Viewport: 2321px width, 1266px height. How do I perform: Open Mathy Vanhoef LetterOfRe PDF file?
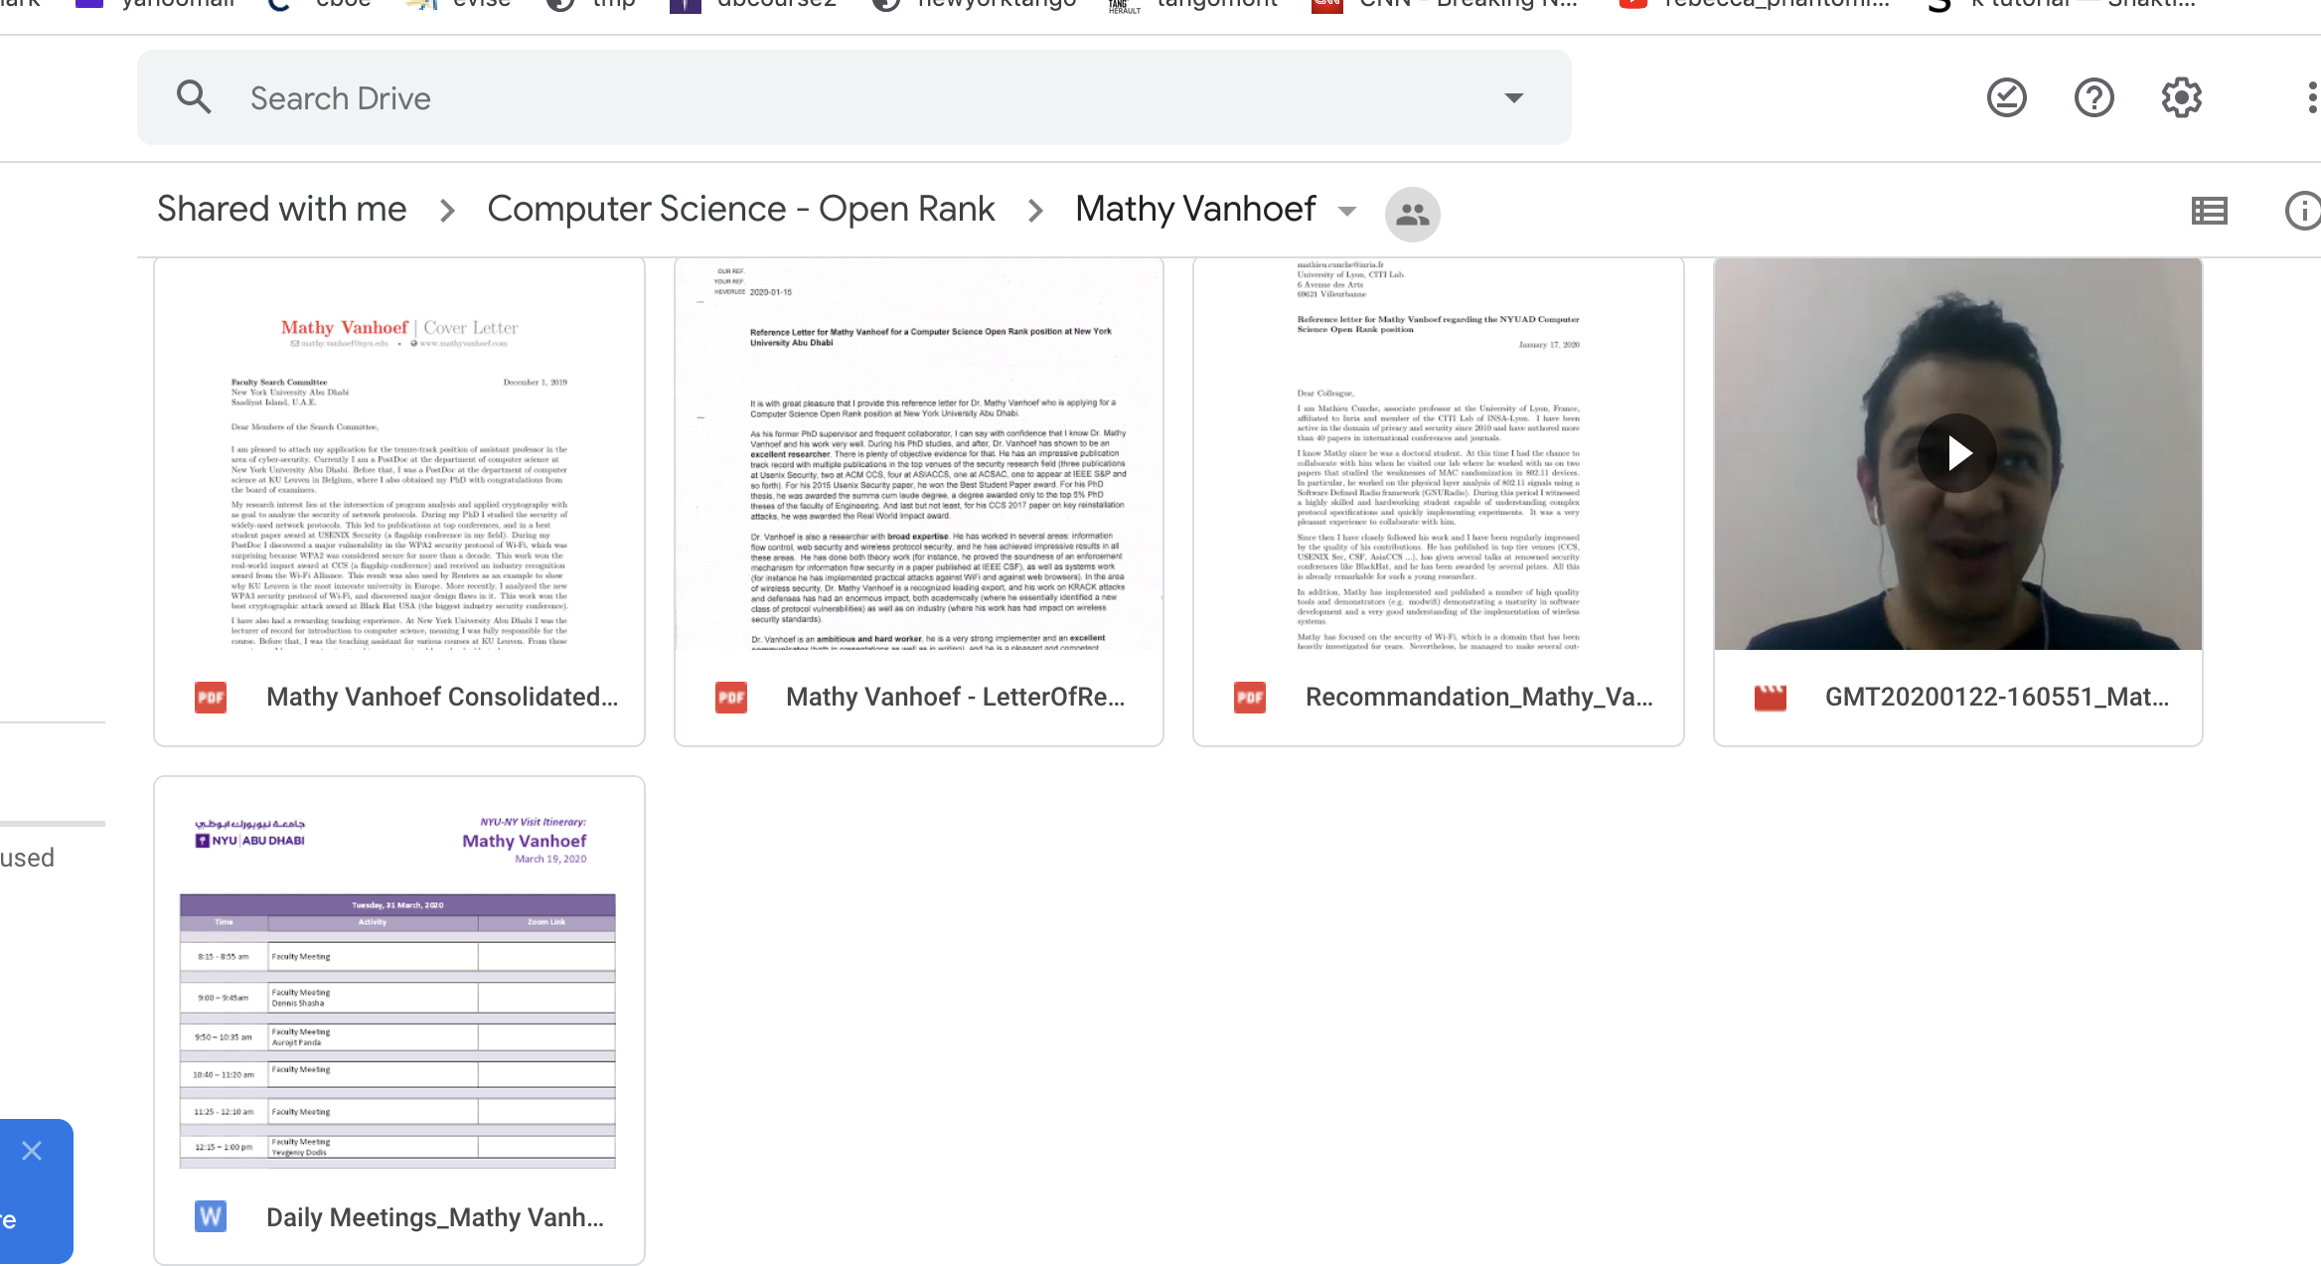coord(955,697)
